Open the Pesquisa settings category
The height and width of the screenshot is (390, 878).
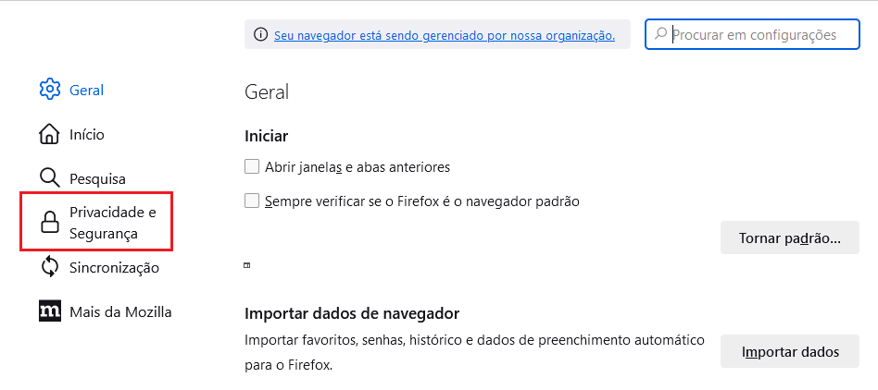click(97, 178)
